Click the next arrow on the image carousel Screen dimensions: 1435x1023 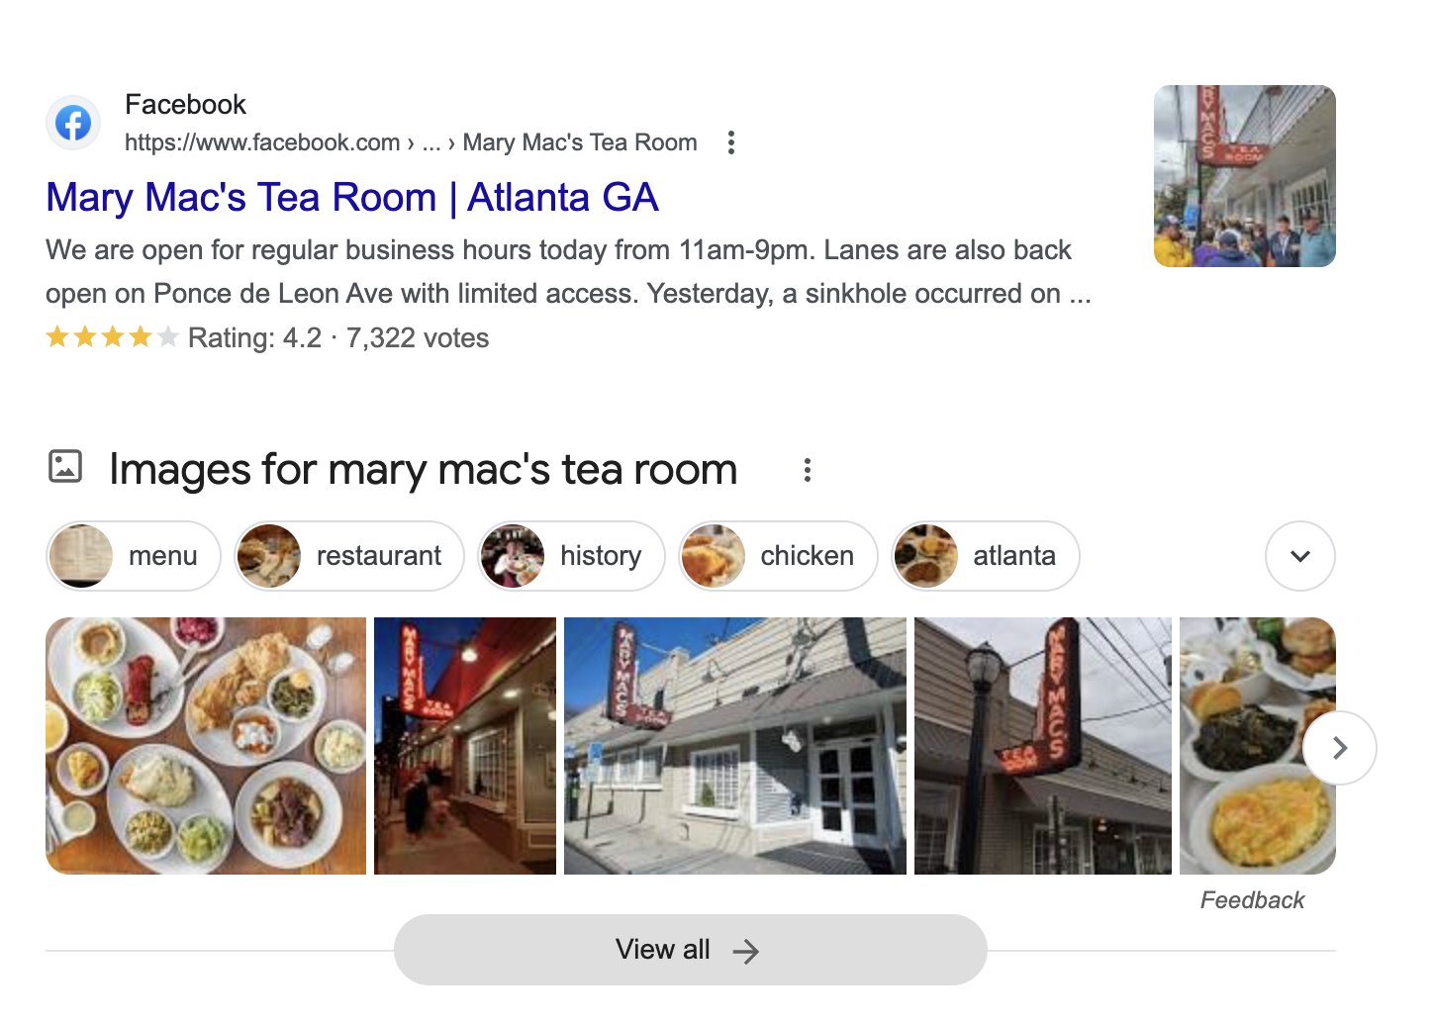point(1340,748)
